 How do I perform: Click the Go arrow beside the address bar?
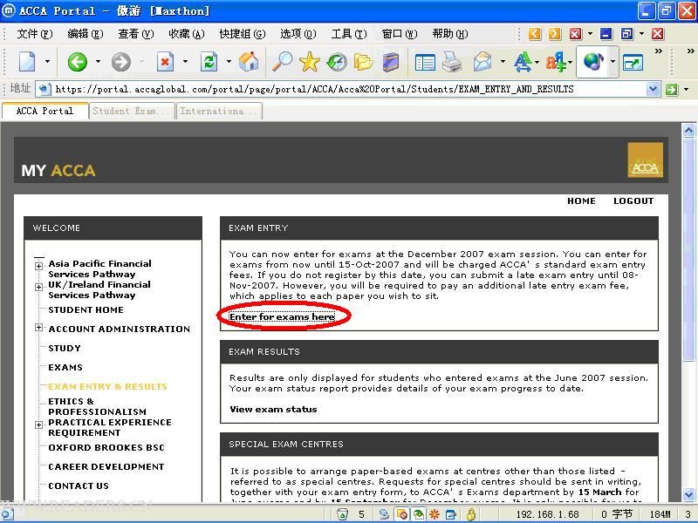point(671,90)
